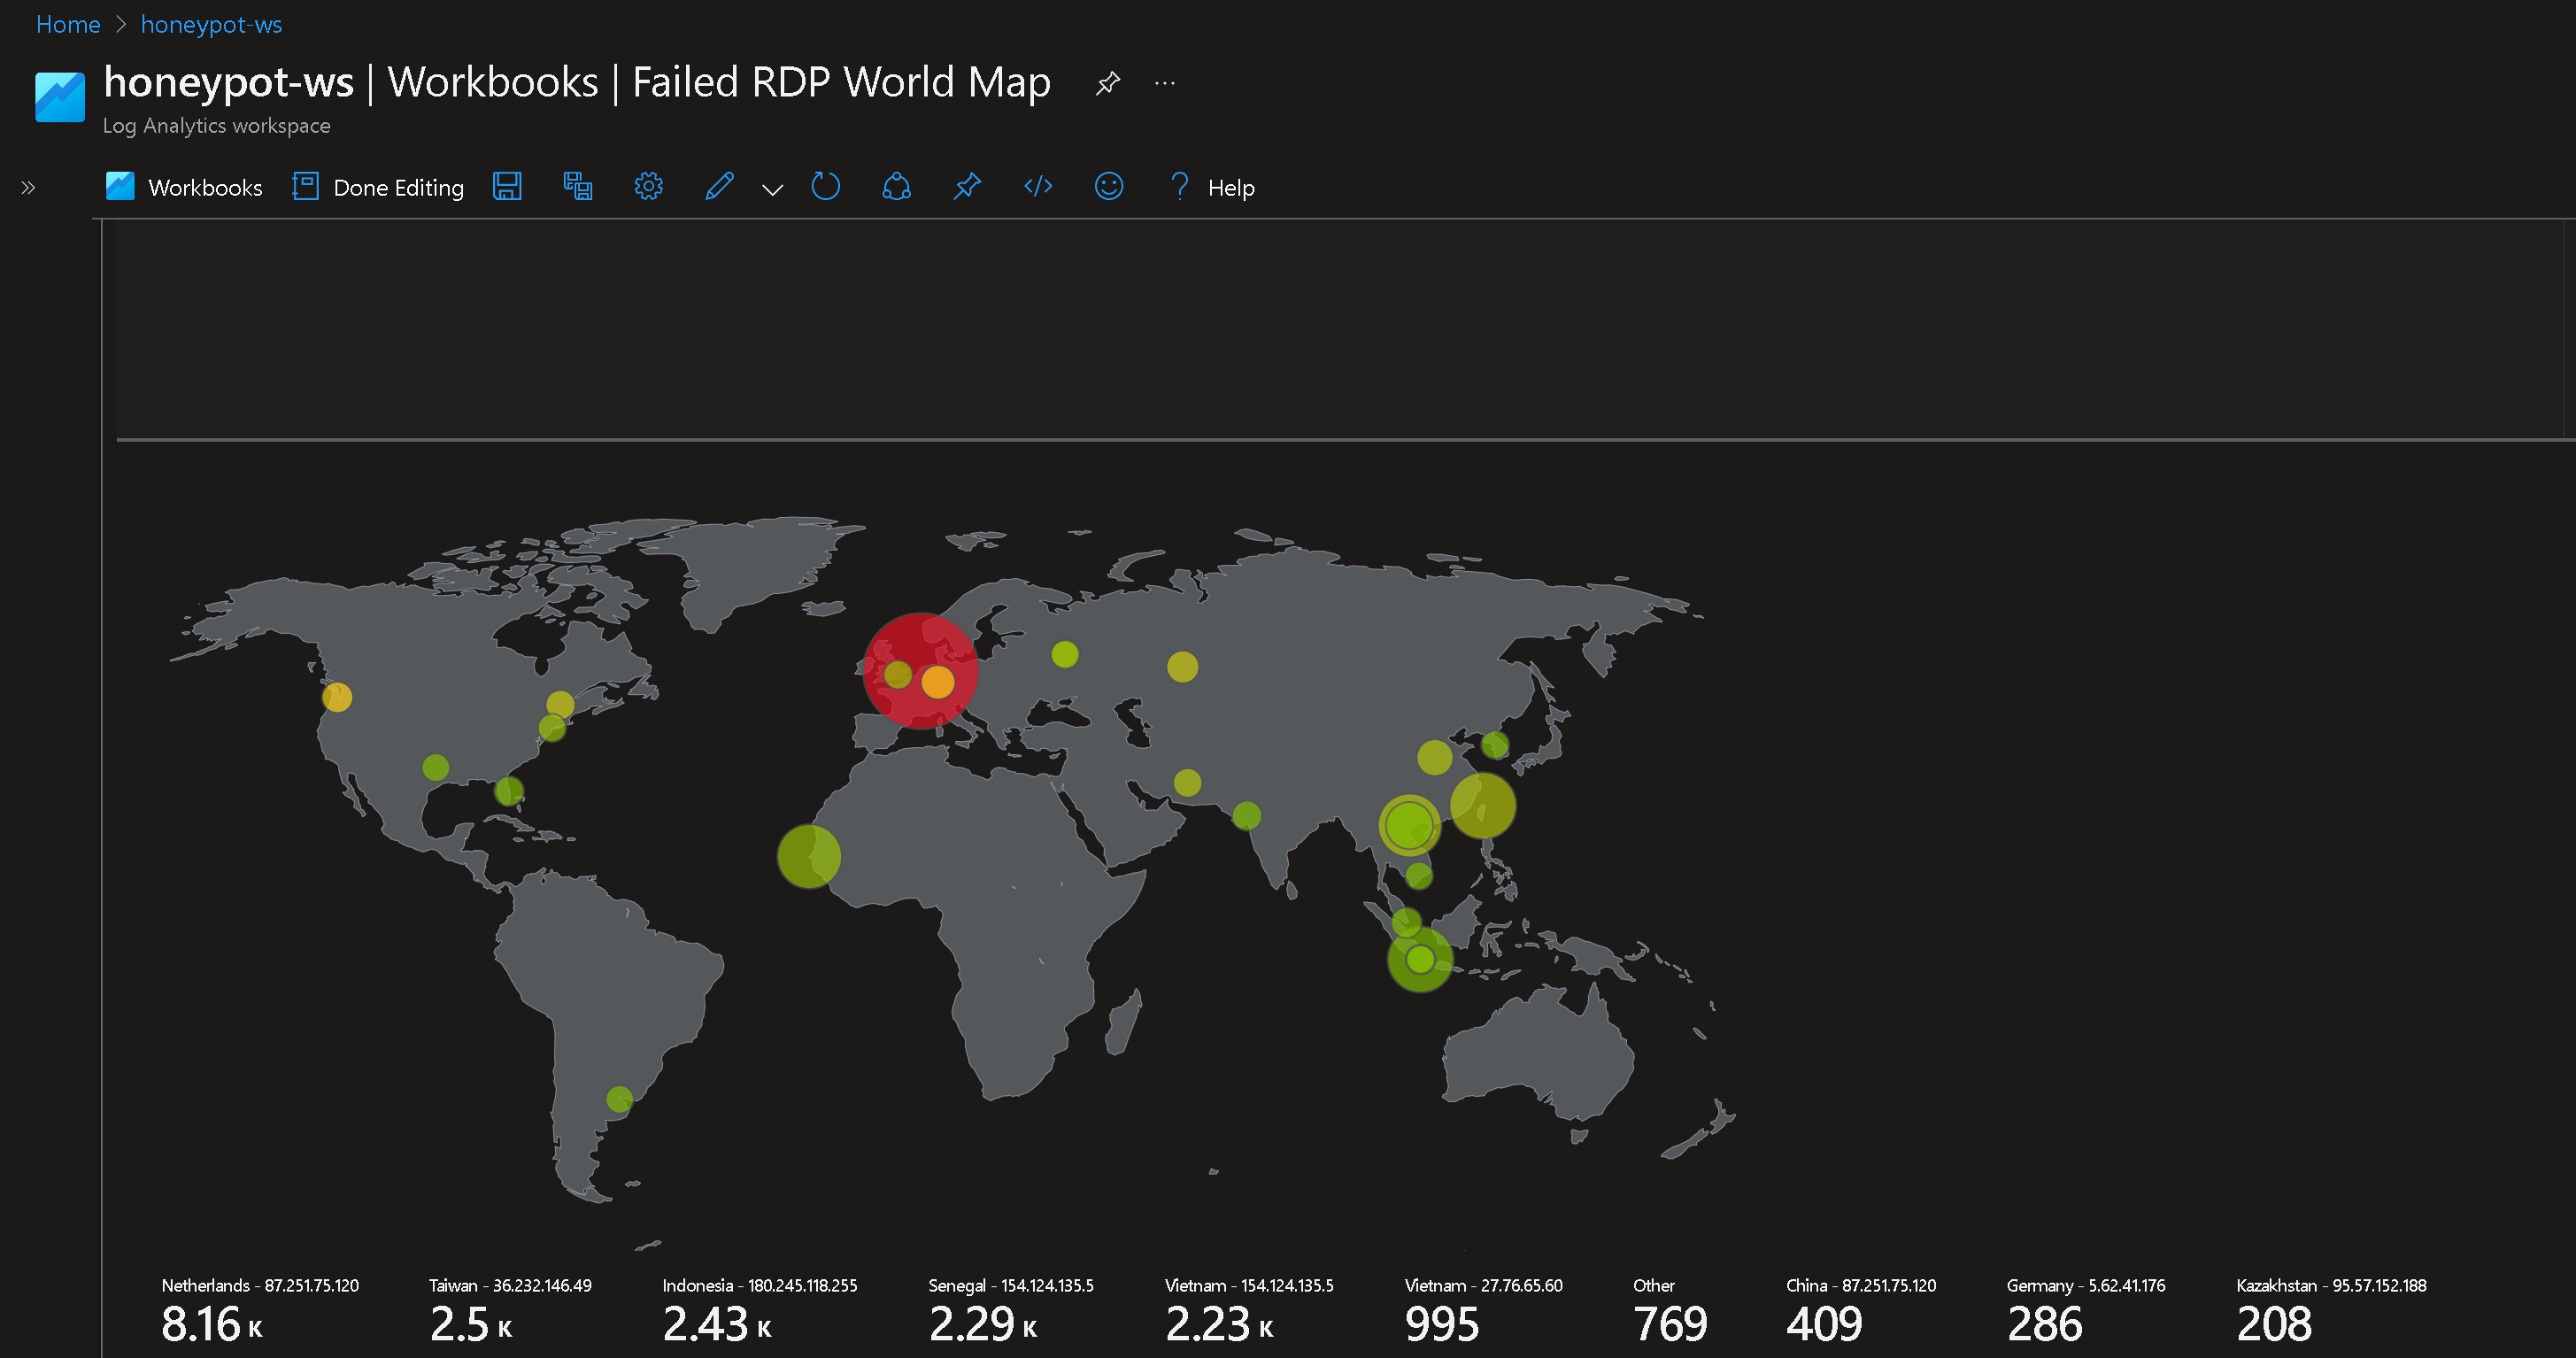The width and height of the screenshot is (2576, 1358).
Task: Open the more options ellipsis next to the title
Action: (1164, 83)
